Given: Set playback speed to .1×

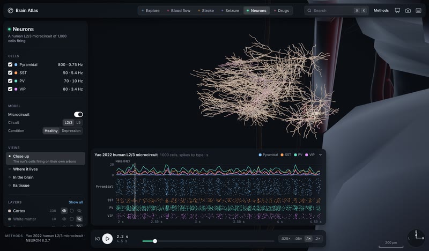Looking at the screenshot, I should click(x=308, y=239).
